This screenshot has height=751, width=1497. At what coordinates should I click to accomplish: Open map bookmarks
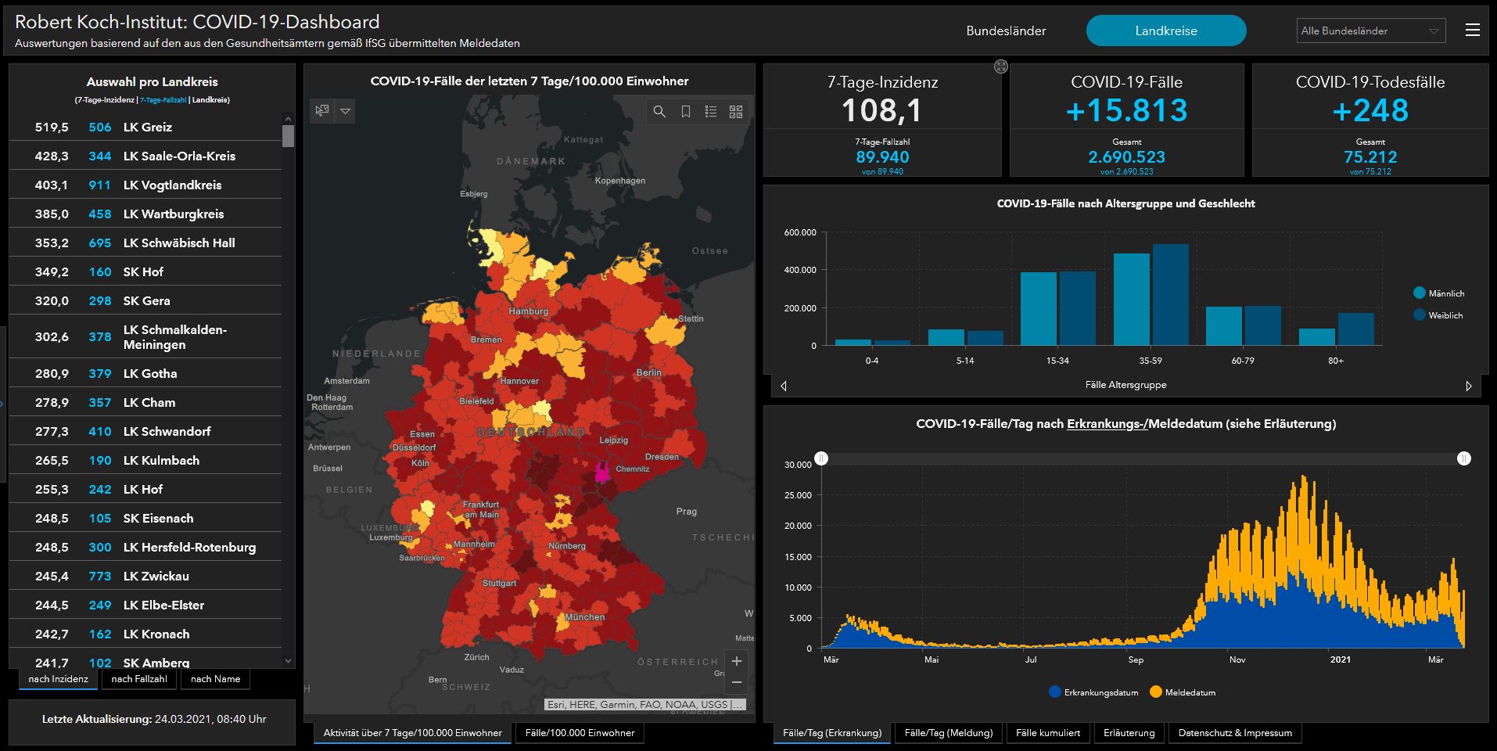[x=685, y=112]
